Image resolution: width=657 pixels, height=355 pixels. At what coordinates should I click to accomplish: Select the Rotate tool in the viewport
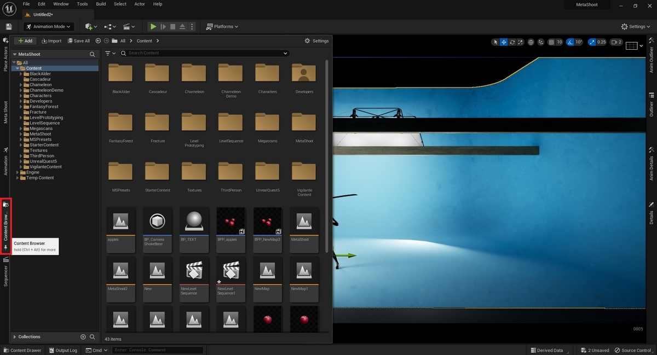(512, 42)
